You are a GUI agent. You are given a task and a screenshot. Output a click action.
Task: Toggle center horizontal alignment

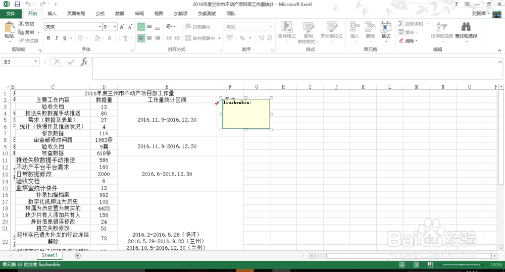point(149,38)
